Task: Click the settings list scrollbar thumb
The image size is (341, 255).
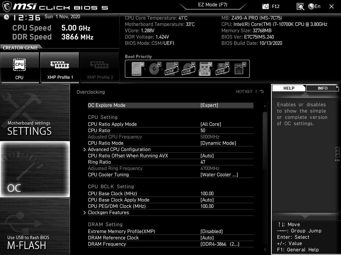Action: point(265,141)
